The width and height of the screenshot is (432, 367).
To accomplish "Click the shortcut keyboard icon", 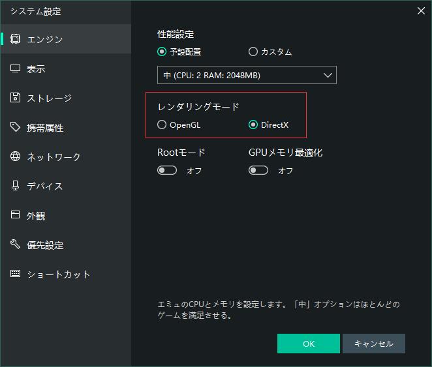I will tap(16, 274).
